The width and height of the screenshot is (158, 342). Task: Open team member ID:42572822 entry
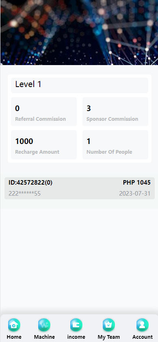80,188
